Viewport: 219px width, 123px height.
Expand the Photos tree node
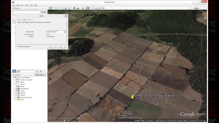[x=14, y=84]
